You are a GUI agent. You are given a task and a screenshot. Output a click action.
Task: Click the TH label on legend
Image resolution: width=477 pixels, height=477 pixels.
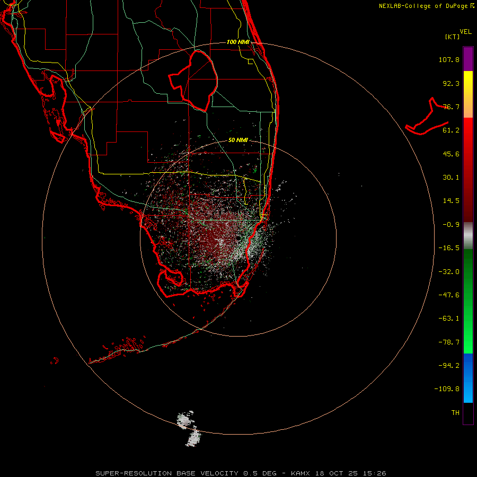coord(455,413)
